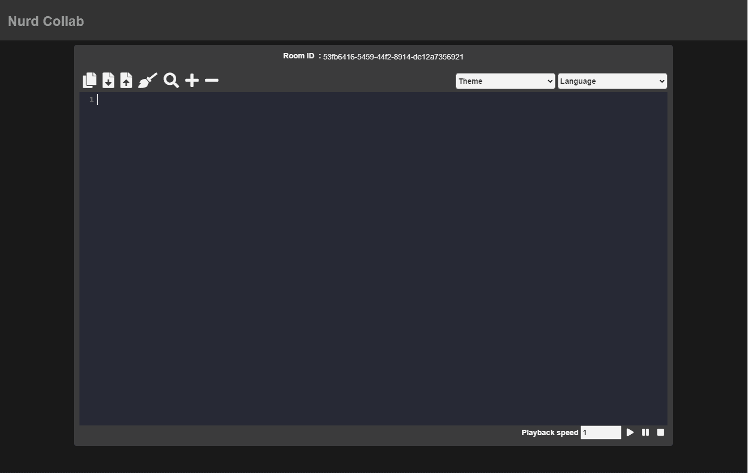The image size is (748, 473).
Task: Click the Playback speed input field
Action: pyautogui.click(x=601, y=432)
